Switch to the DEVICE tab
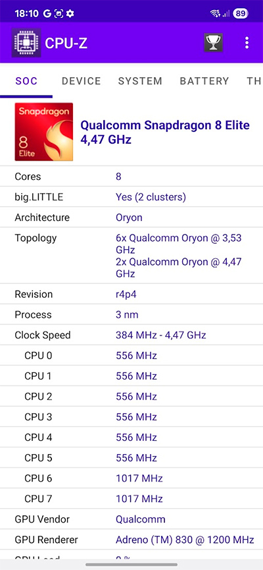The height and width of the screenshot is (570, 263). [82, 80]
